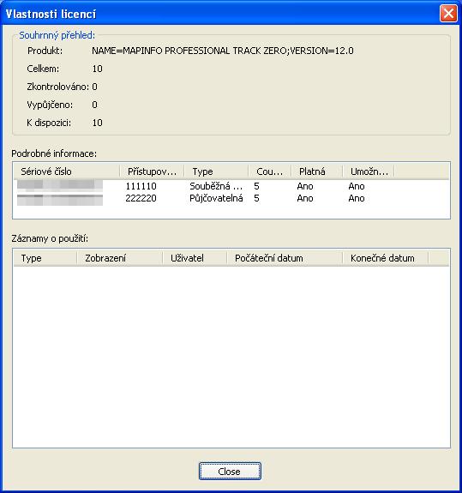Click the Celkem value 10
Image resolution: width=462 pixels, height=493 pixels.
97,69
